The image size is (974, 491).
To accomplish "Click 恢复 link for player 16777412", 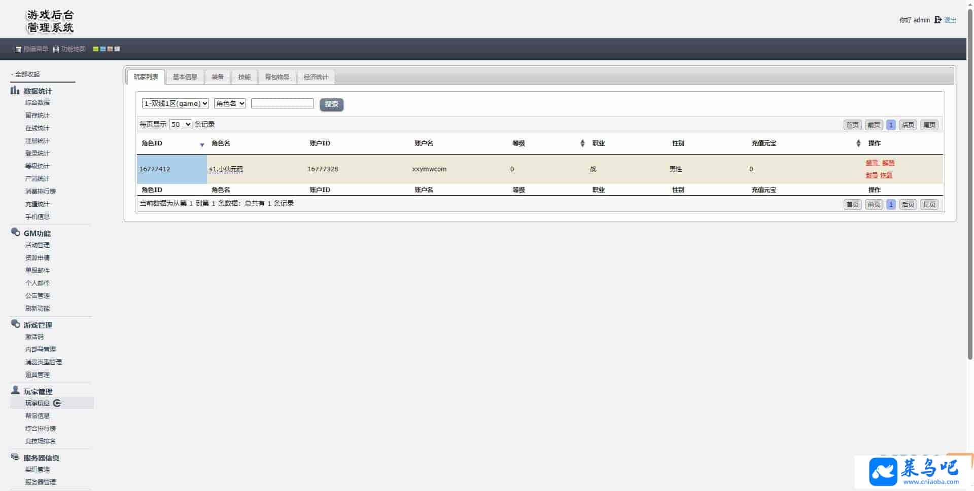I will 886,175.
